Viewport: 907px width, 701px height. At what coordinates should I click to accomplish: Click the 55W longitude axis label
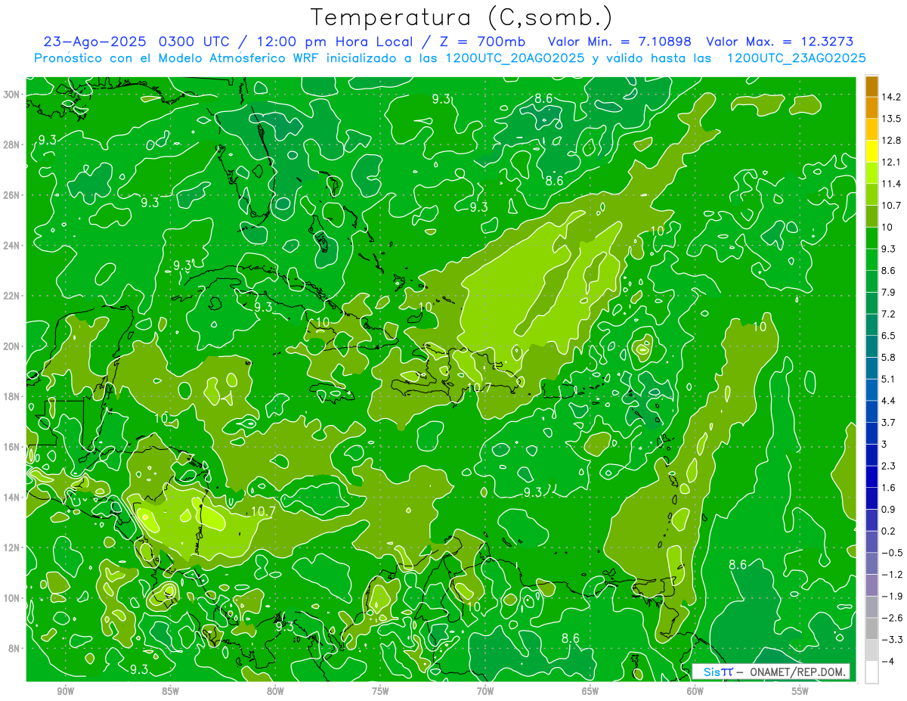pyautogui.click(x=800, y=691)
